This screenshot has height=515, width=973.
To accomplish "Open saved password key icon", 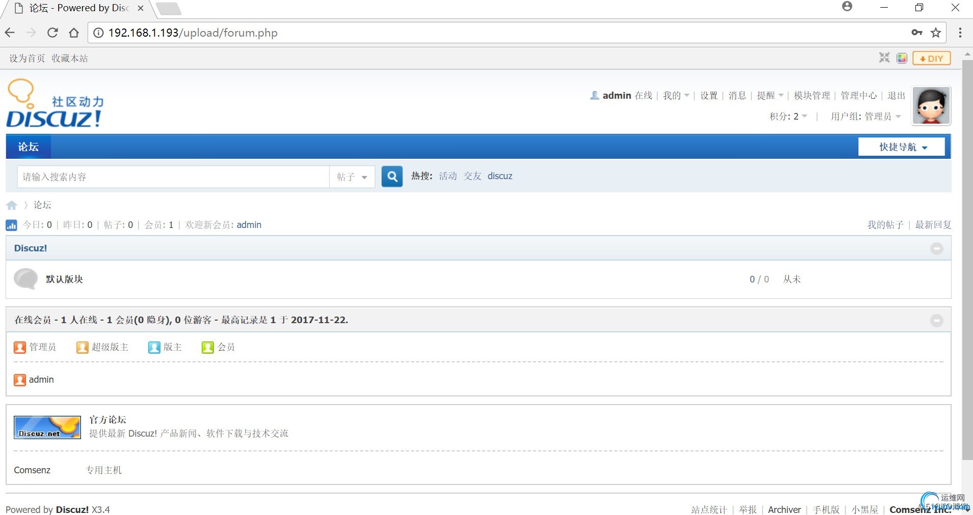I will 917,33.
